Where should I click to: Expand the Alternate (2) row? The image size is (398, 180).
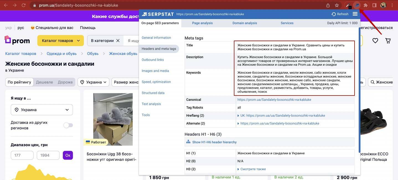pos(238,123)
